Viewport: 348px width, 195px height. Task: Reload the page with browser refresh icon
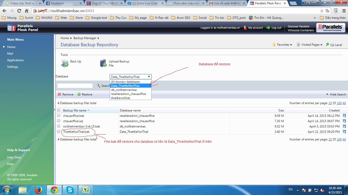[x=19, y=11]
